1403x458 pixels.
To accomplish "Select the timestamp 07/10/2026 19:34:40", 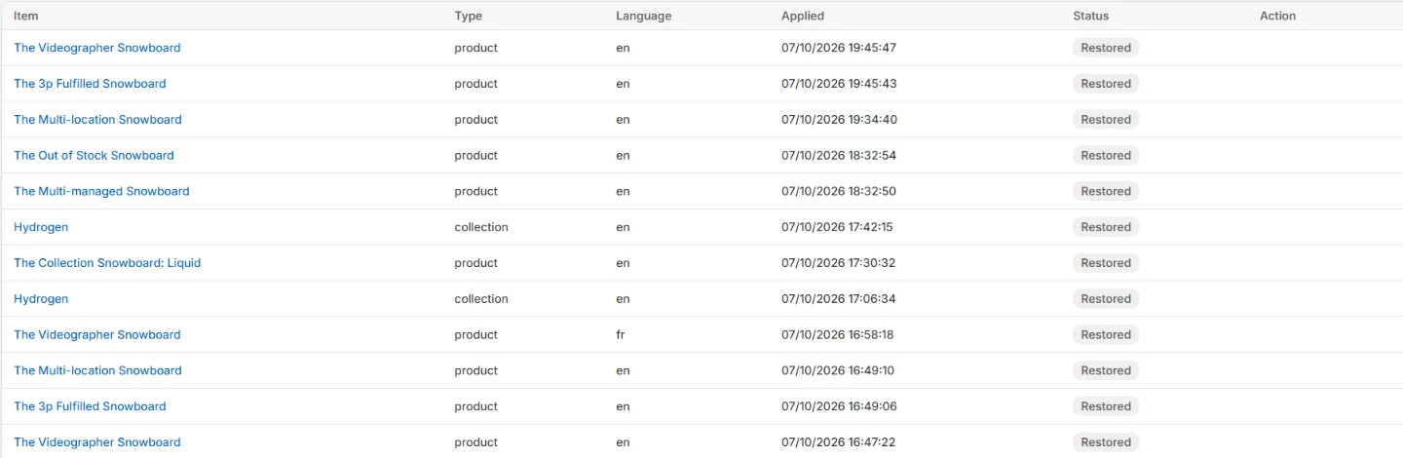I will coord(839,120).
